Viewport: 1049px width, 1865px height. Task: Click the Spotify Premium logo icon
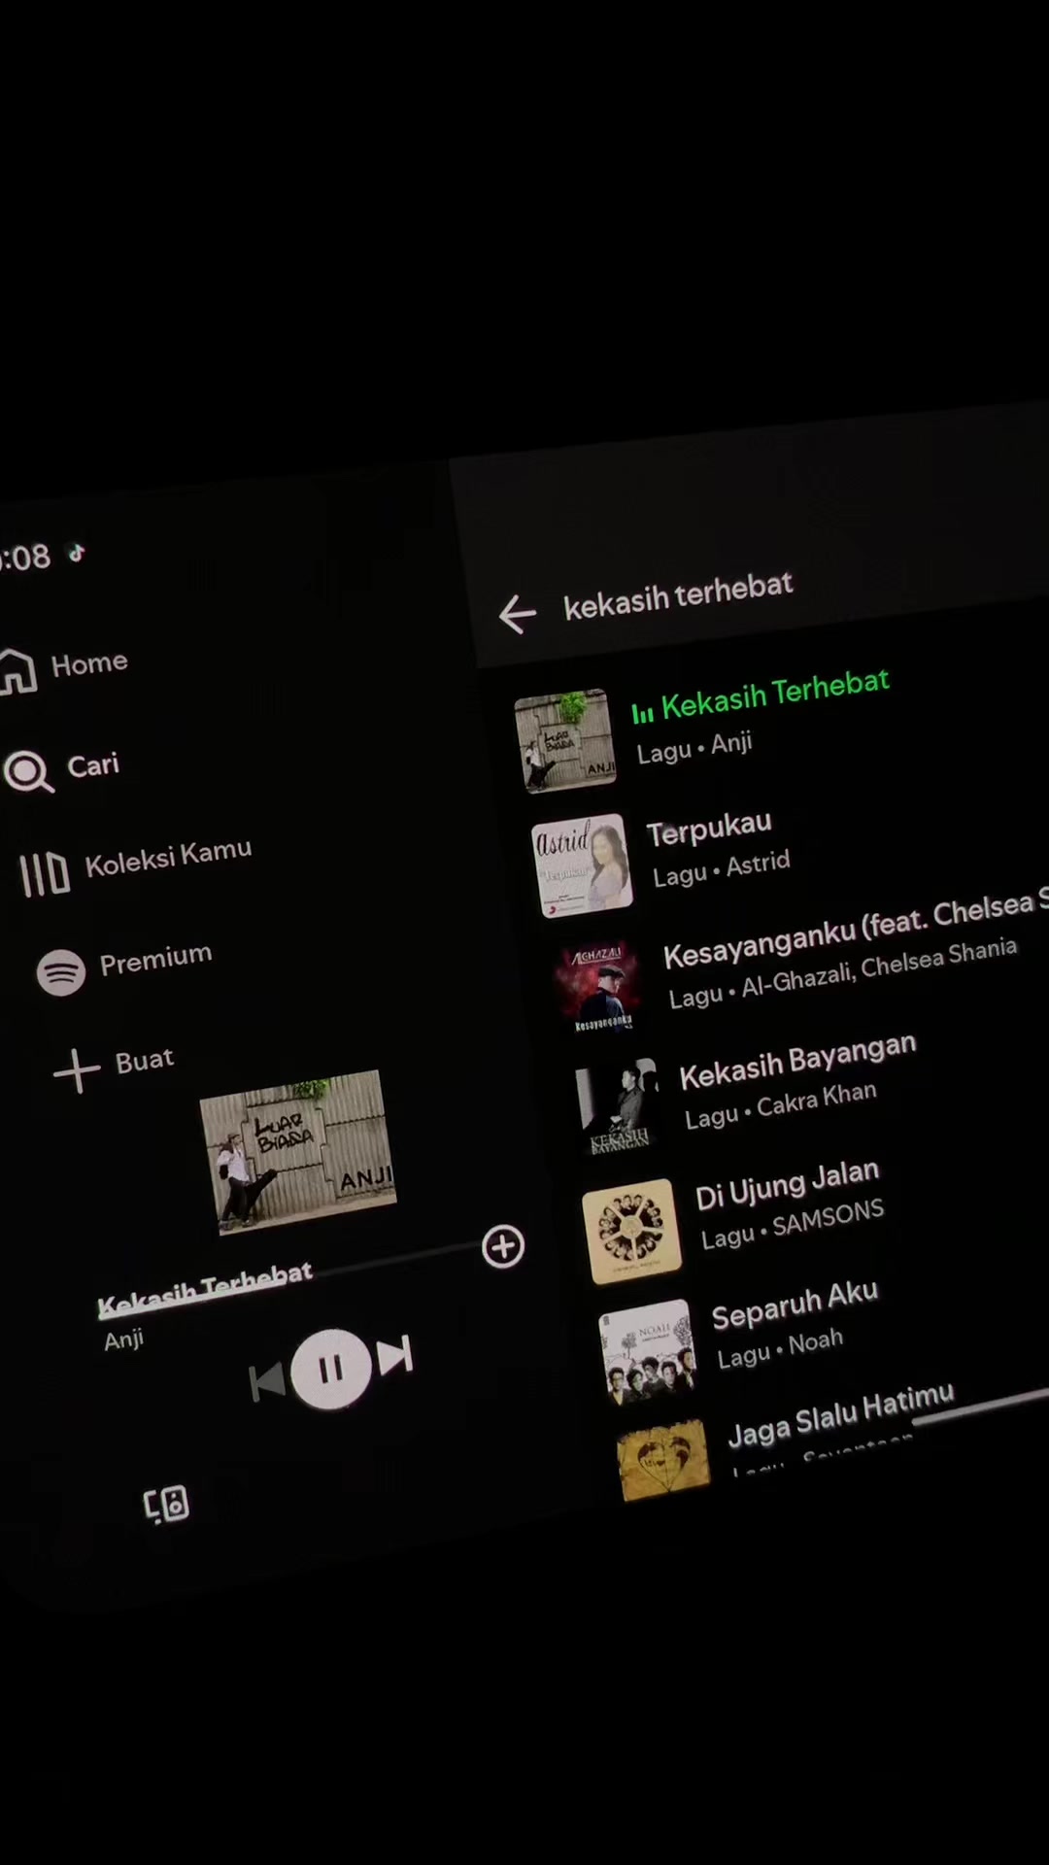[x=61, y=972]
